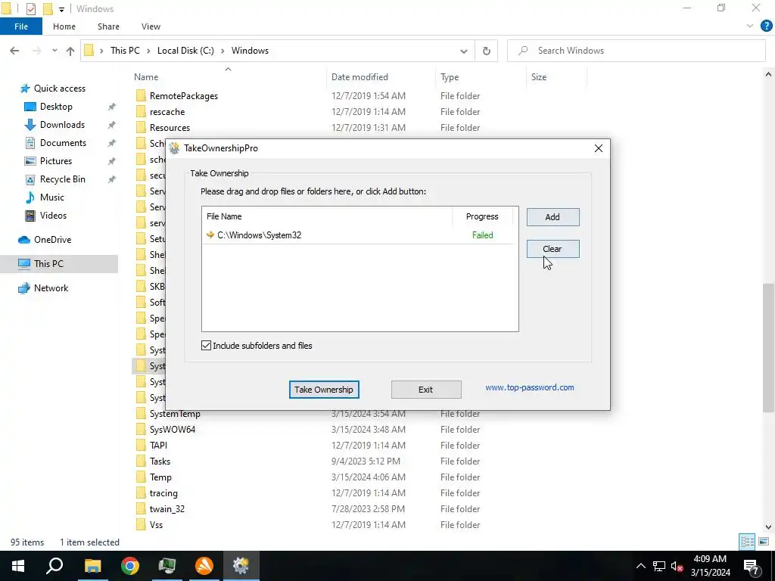
Task: Click the Take Ownership button
Action: 324,390
